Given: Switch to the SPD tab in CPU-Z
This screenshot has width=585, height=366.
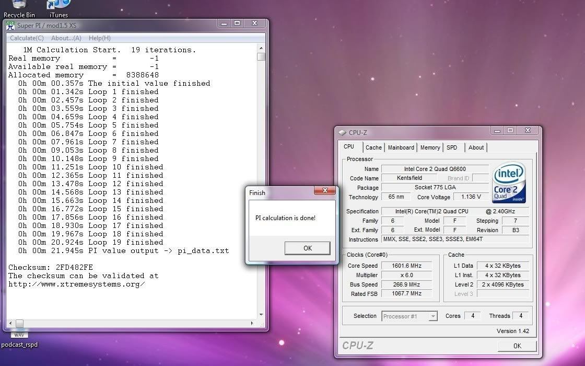Looking at the screenshot, I should [452, 147].
